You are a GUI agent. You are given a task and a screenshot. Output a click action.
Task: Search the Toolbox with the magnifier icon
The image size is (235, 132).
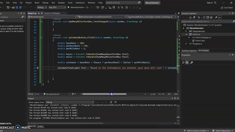coord(22,17)
